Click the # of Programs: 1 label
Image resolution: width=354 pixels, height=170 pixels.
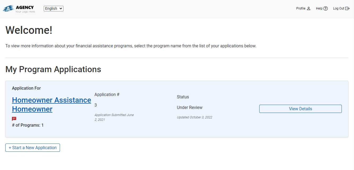28,125
